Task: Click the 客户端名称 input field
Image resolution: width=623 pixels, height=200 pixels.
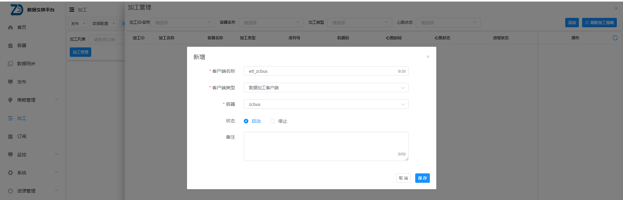Action: 321,71
